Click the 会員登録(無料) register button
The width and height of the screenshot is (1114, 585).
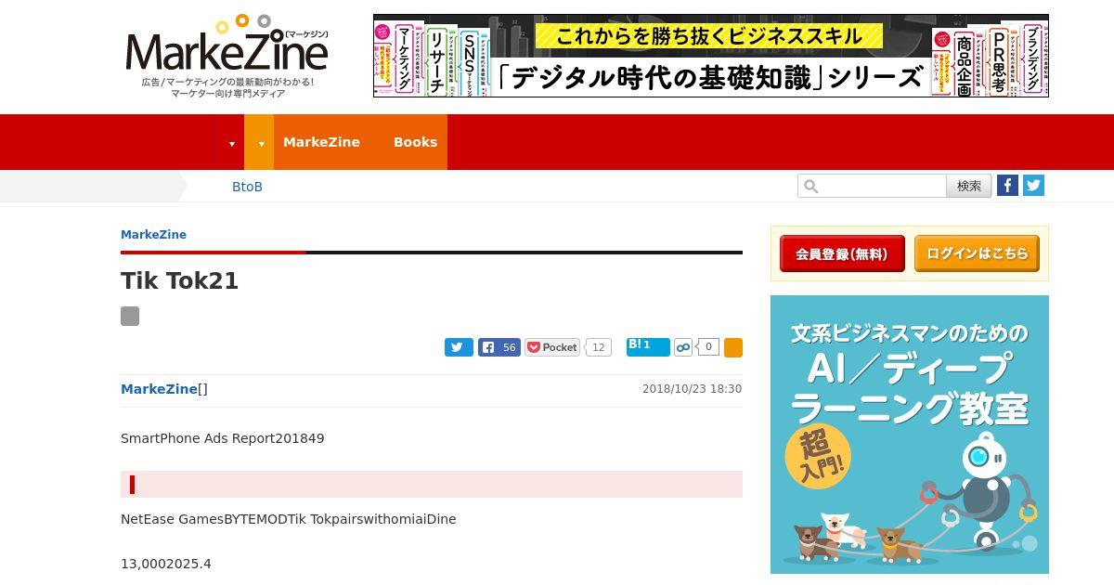coord(842,253)
